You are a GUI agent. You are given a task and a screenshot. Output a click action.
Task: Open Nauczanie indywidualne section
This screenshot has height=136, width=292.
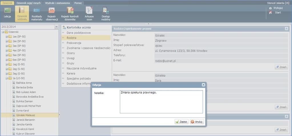pos(82,68)
